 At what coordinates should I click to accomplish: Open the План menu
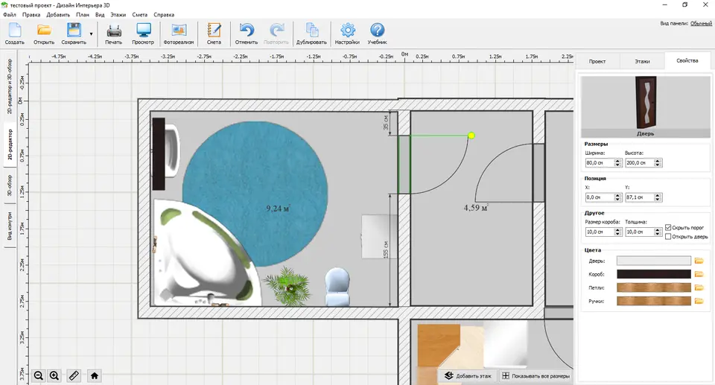pyautogui.click(x=83, y=15)
